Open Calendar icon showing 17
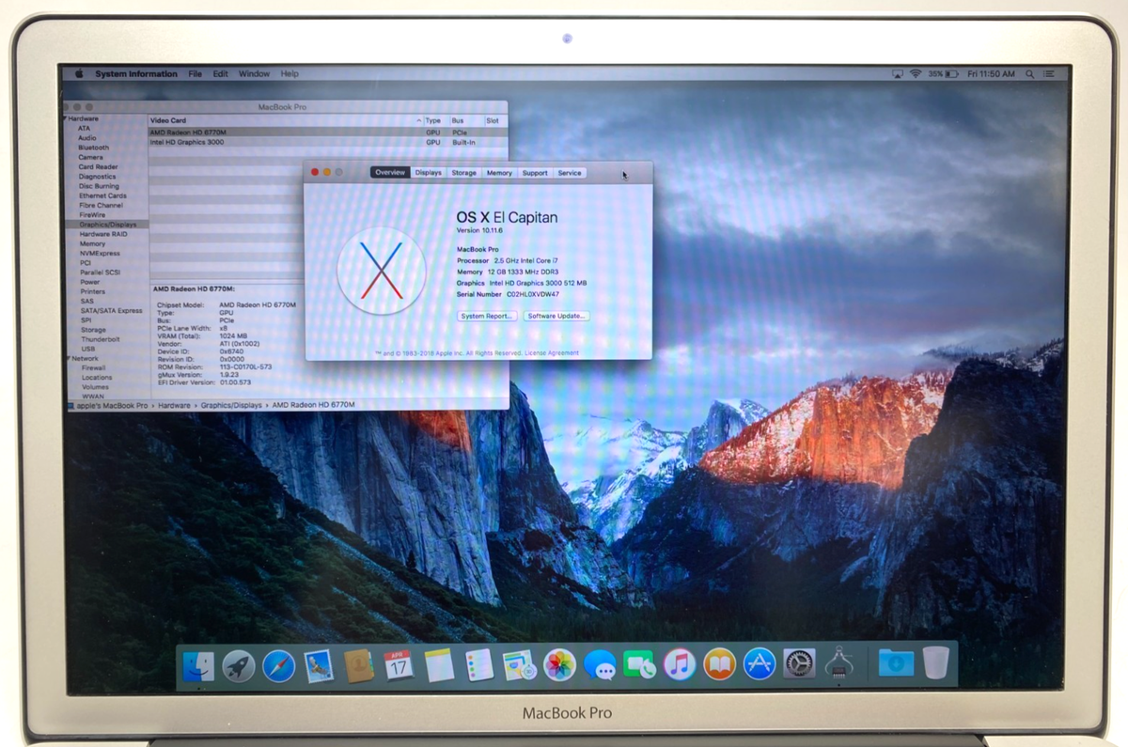 [399, 665]
